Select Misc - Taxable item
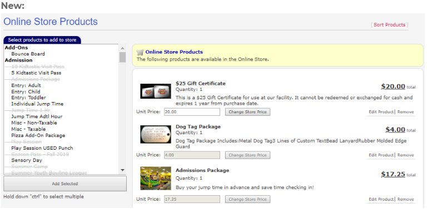428x214 pixels. [28, 129]
